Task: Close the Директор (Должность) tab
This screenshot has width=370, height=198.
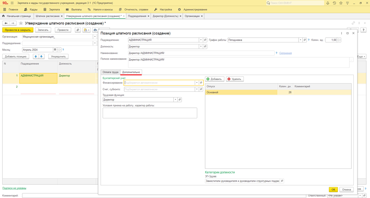Action: (180, 16)
